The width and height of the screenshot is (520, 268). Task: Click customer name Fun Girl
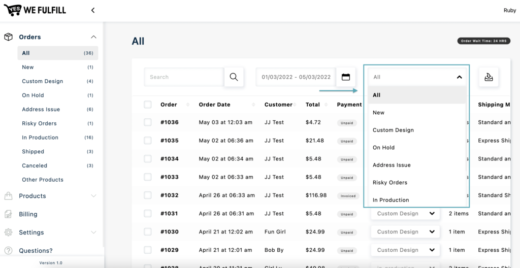pos(275,232)
